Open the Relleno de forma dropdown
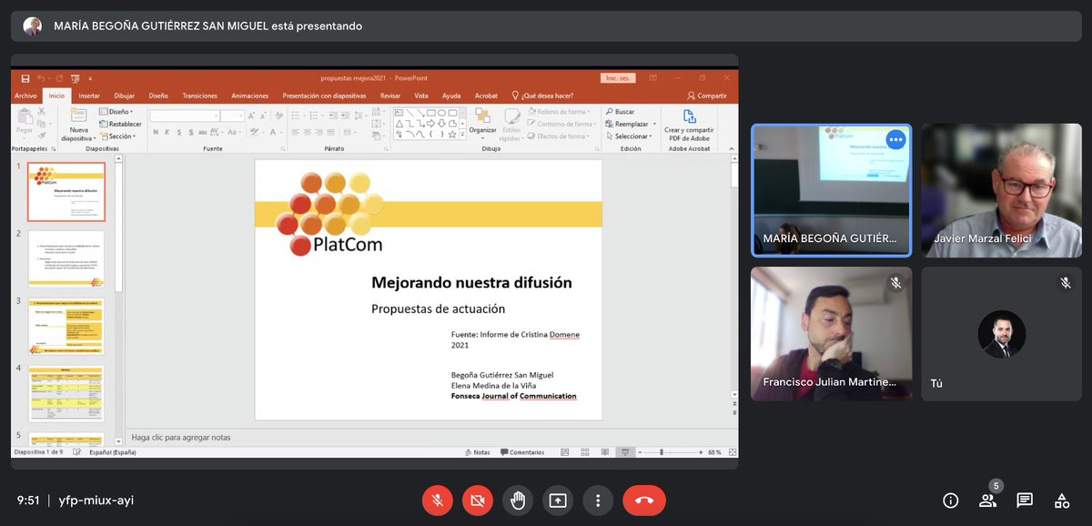Image resolution: width=1092 pixels, height=526 pixels. (558, 111)
